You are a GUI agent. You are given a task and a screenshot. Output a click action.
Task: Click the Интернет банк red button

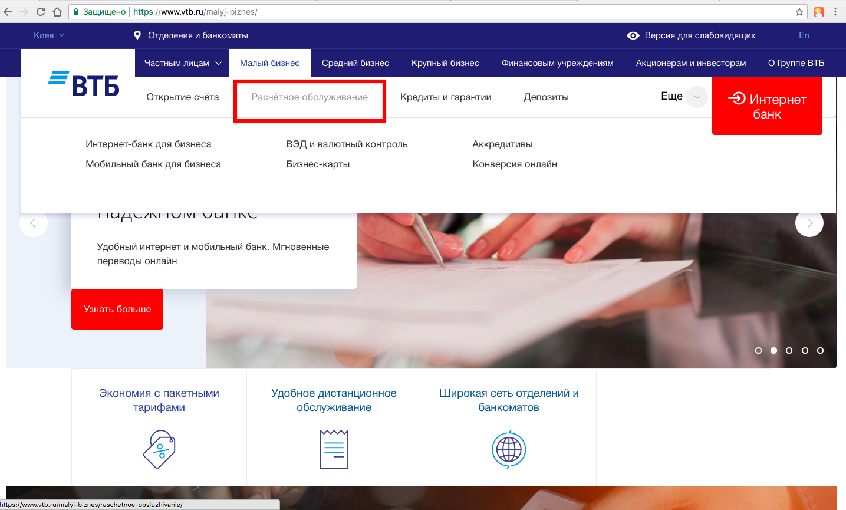point(767,107)
